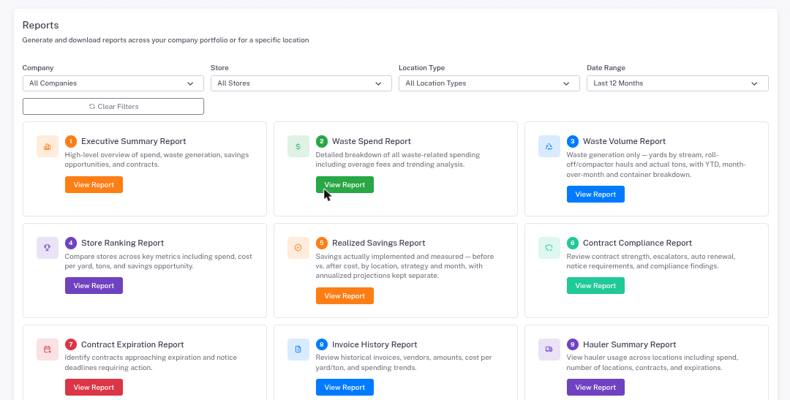
Task: Reset filters with Clear Filters button
Action: (113, 106)
